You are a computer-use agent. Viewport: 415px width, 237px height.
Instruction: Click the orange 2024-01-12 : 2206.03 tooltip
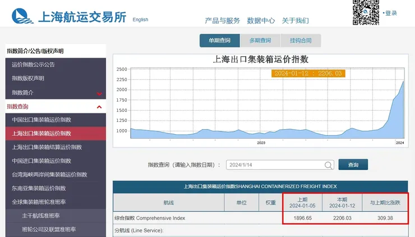(x=308, y=73)
